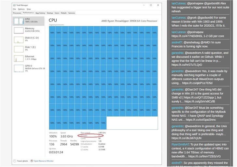Switch to the Startup tab
Screen dimensions: 237x167
(50, 13)
